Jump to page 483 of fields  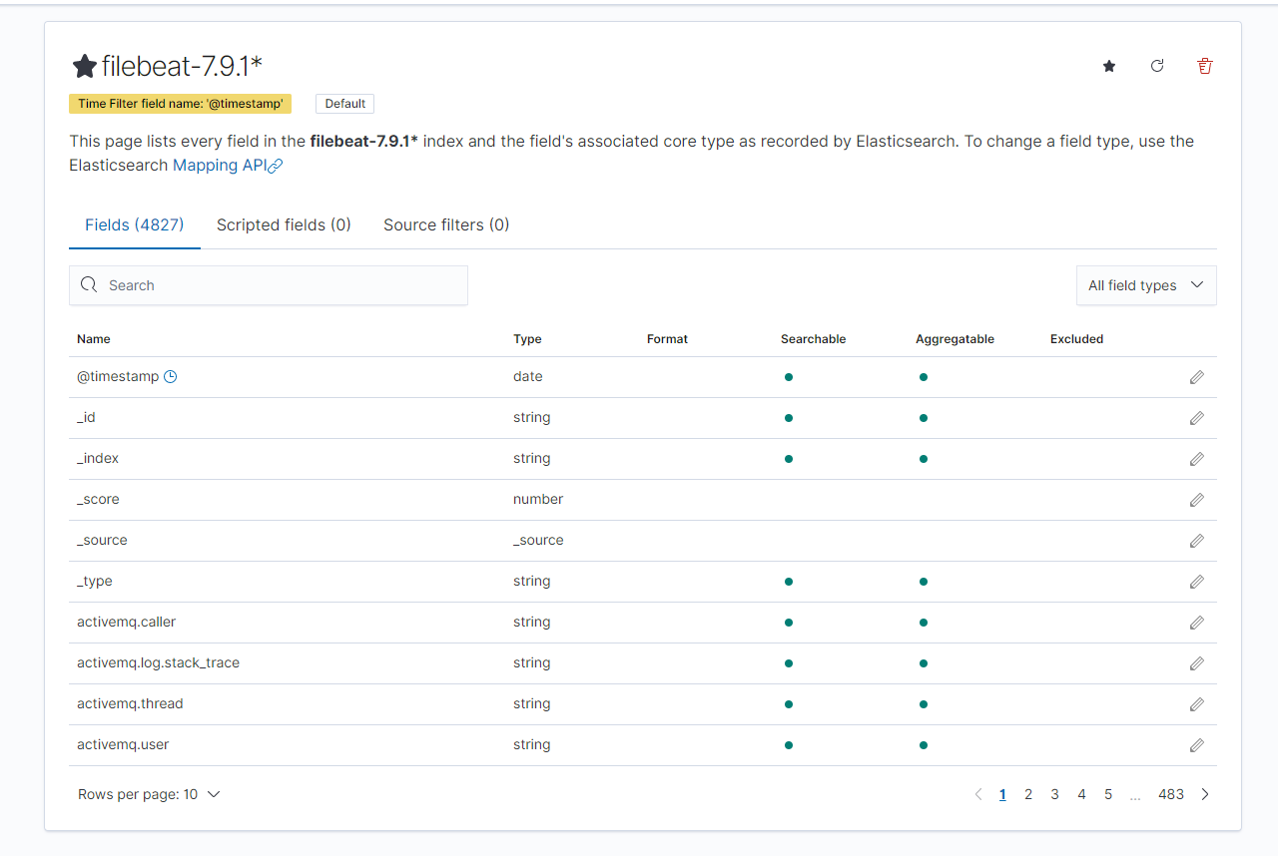[x=1170, y=795]
